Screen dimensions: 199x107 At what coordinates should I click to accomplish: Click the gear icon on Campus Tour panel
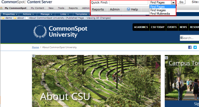[x=166, y=58]
